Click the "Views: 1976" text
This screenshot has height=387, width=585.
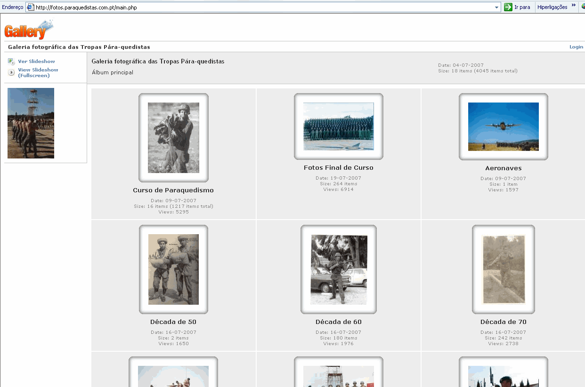tap(339, 344)
